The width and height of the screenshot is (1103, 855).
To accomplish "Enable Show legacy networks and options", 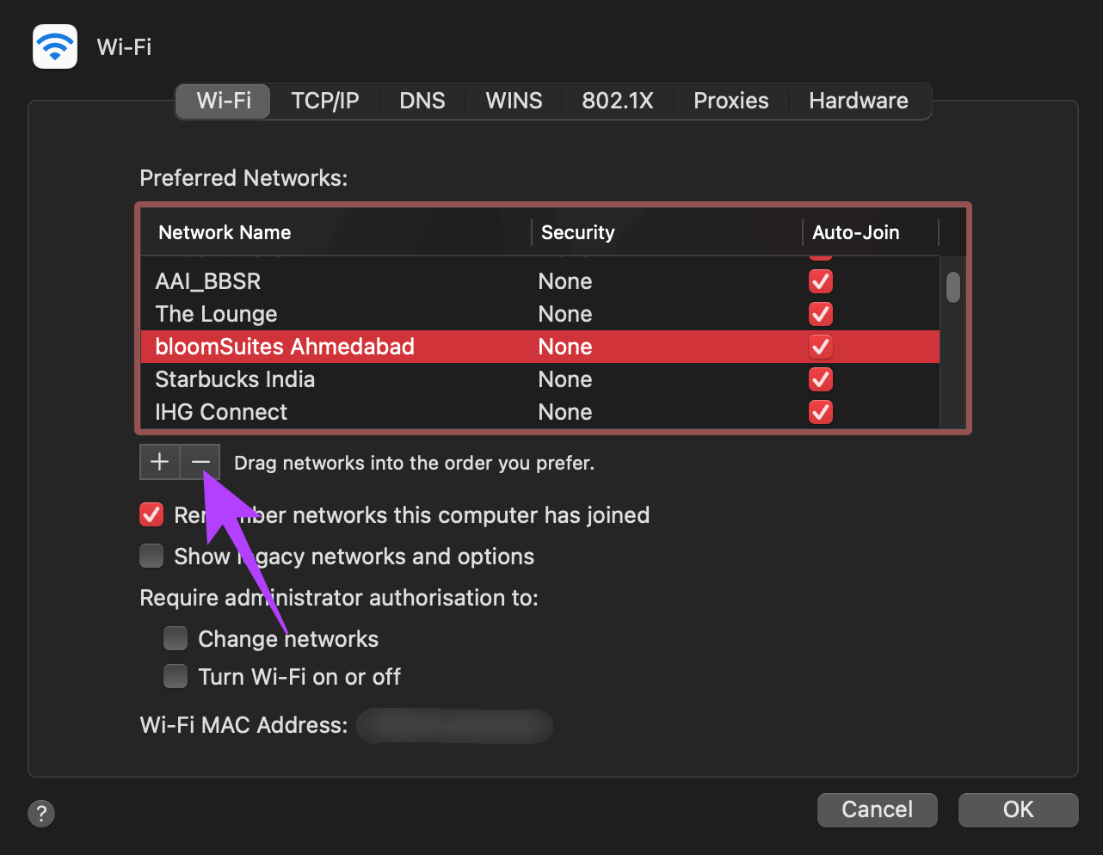I will click(151, 557).
